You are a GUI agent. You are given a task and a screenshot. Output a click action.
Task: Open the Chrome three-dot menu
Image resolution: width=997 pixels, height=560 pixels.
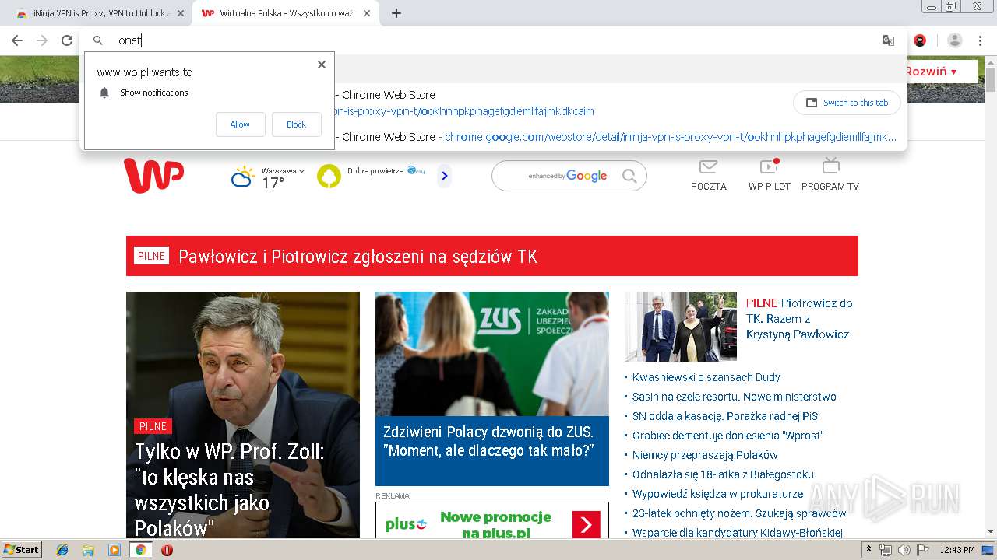point(981,40)
